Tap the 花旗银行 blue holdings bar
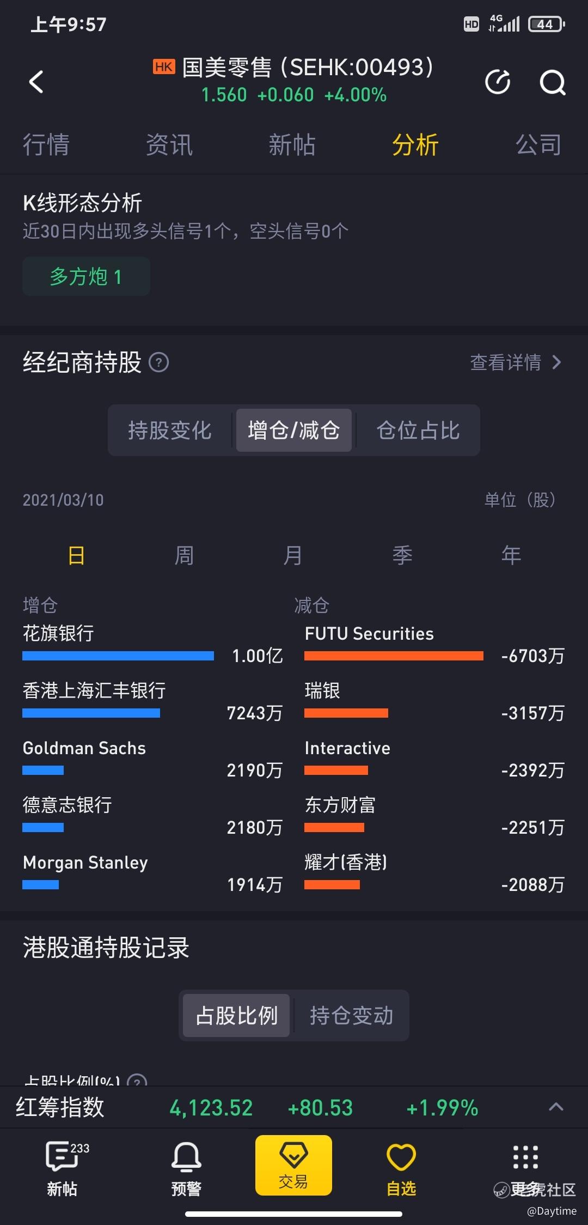 coord(118,656)
